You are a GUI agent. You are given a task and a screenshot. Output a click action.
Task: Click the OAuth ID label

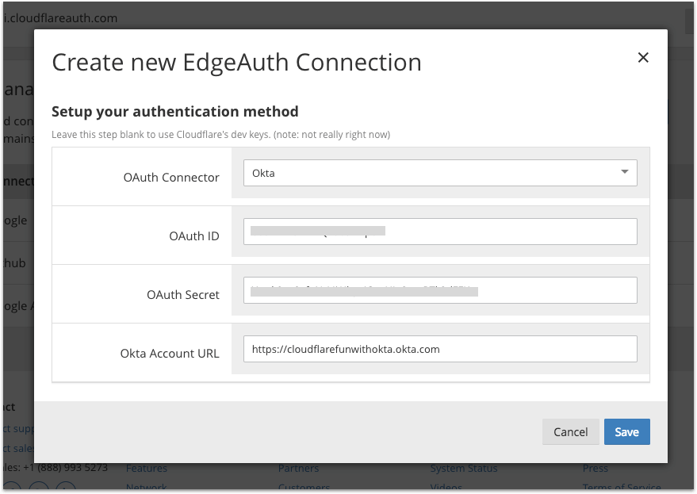(194, 236)
